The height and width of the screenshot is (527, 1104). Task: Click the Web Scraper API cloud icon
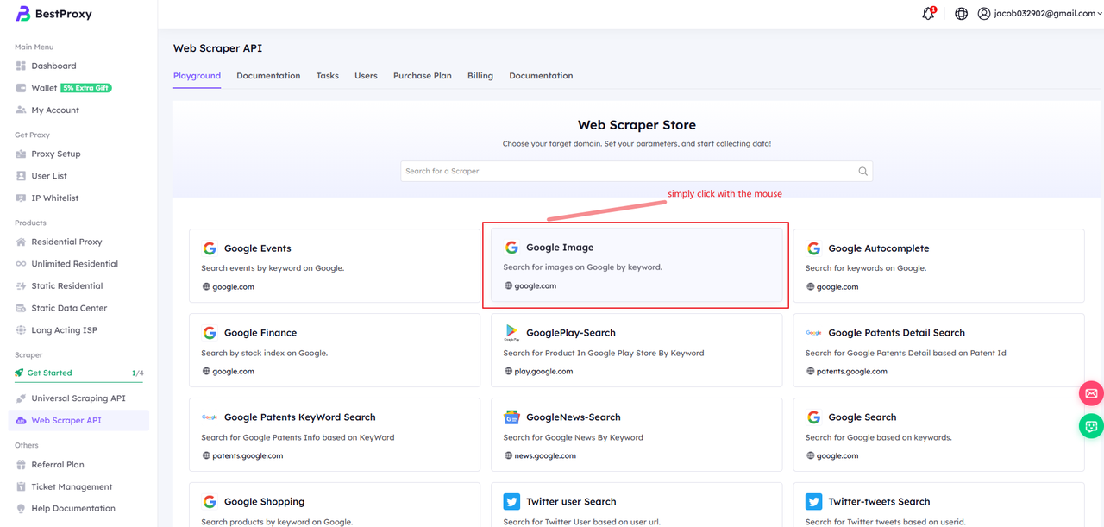[22, 421]
